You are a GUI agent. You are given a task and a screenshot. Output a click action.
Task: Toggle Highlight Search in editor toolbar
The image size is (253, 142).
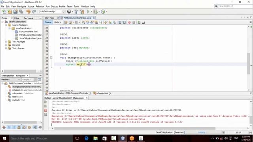click(x=96, y=22)
